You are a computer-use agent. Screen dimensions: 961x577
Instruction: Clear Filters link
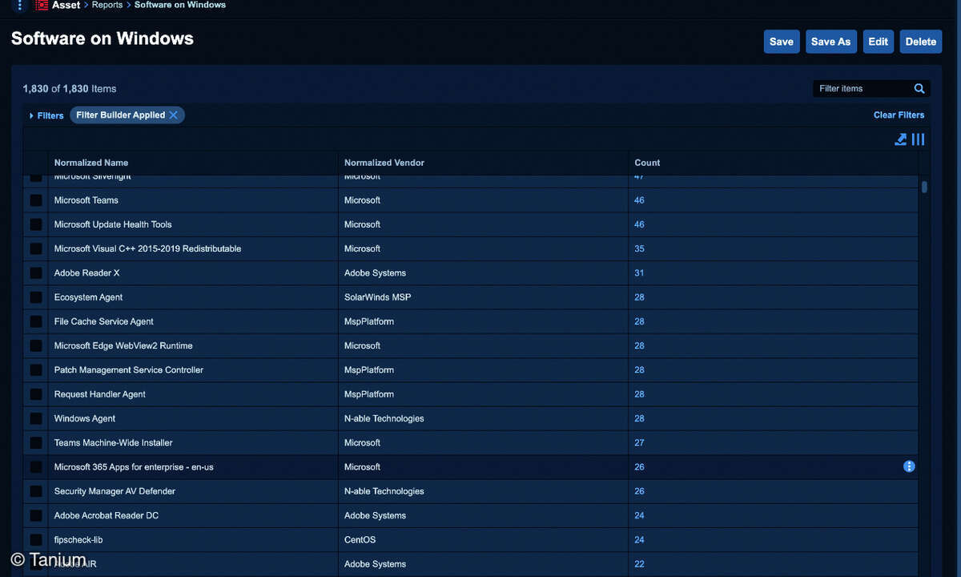coord(899,115)
